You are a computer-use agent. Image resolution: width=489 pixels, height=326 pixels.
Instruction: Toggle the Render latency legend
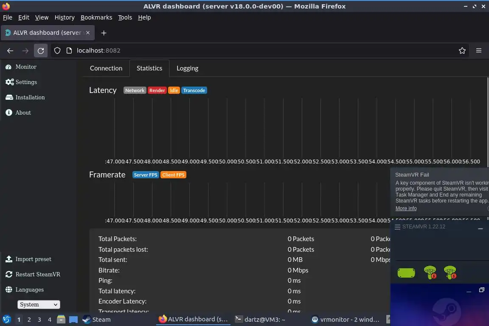point(157,90)
